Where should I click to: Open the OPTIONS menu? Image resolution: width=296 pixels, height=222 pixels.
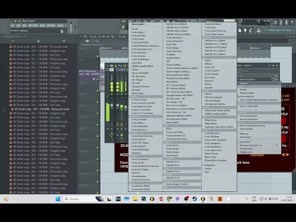51,25
